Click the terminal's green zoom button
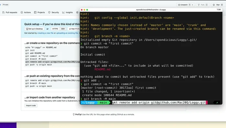This screenshot has height=128, width=226. click(87, 10)
